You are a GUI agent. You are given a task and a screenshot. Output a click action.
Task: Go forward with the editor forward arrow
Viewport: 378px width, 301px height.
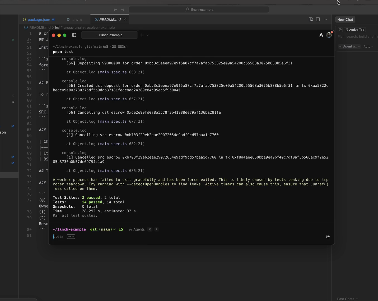(123, 9)
